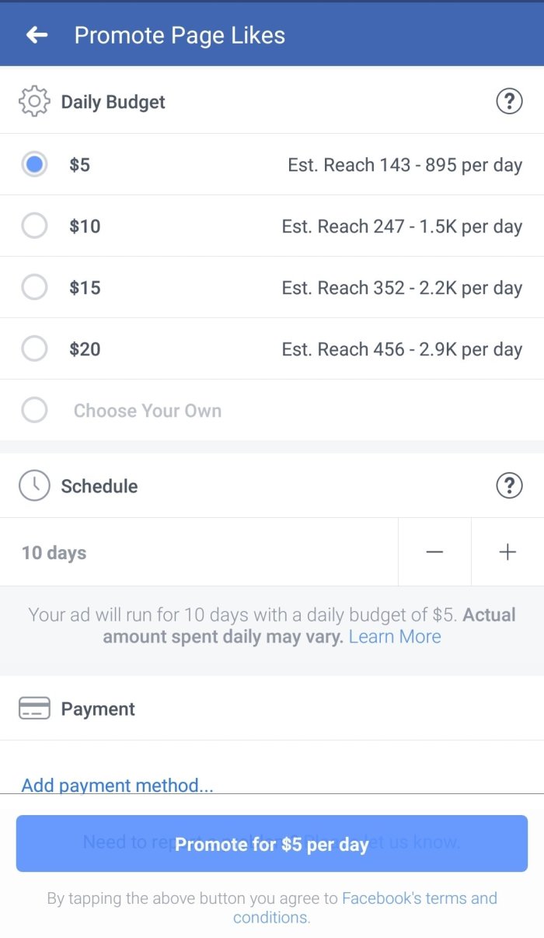Image resolution: width=544 pixels, height=938 pixels.
Task: Open Facebook's terms and conditions link
Action: pyautogui.click(x=419, y=899)
